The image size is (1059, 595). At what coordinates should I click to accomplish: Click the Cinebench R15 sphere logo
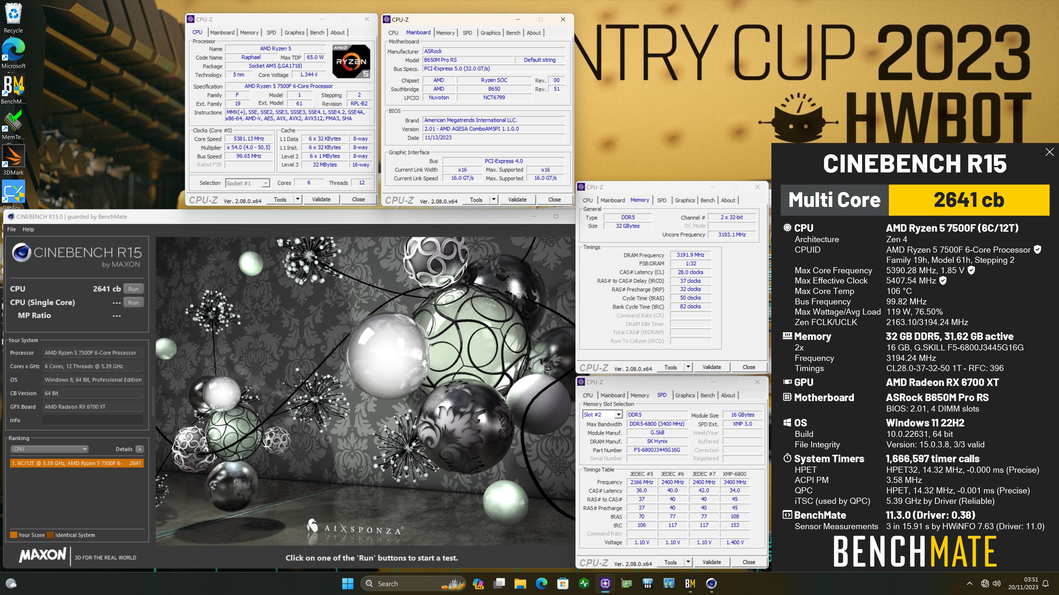(x=22, y=252)
